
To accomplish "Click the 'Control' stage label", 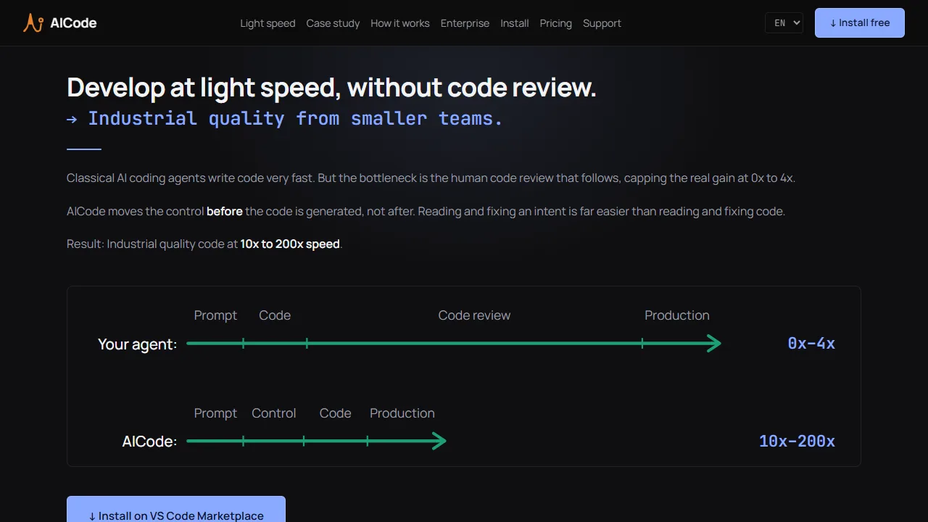I will point(273,413).
